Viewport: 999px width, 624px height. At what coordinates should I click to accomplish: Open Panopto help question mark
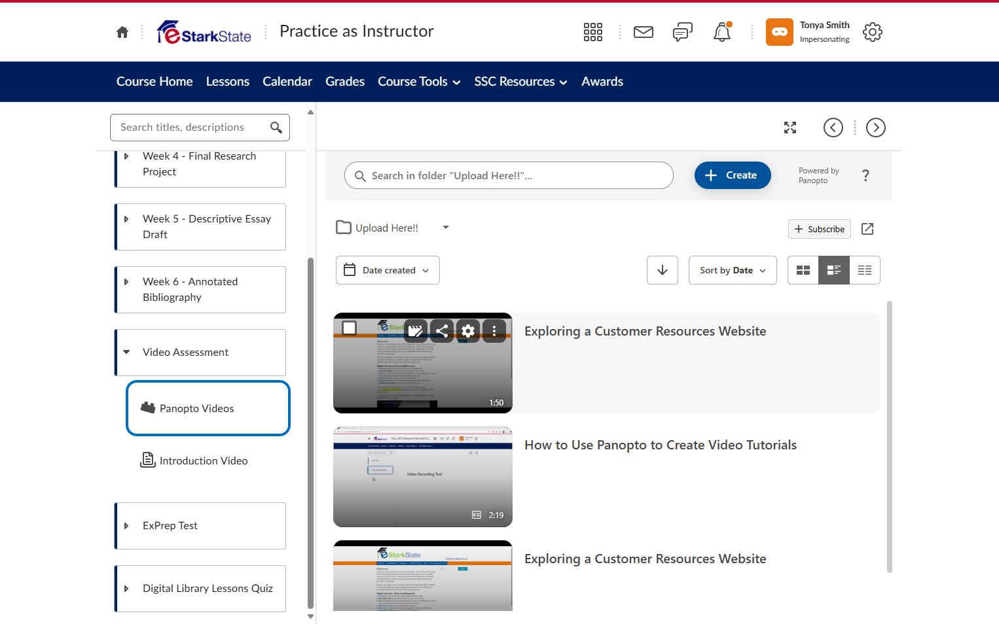pyautogui.click(x=866, y=175)
